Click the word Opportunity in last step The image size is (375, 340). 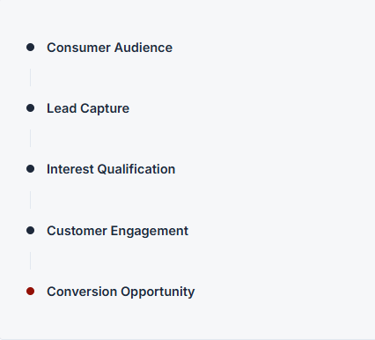click(158, 292)
